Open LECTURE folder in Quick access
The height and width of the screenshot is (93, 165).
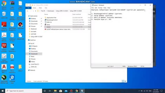pos(34,34)
